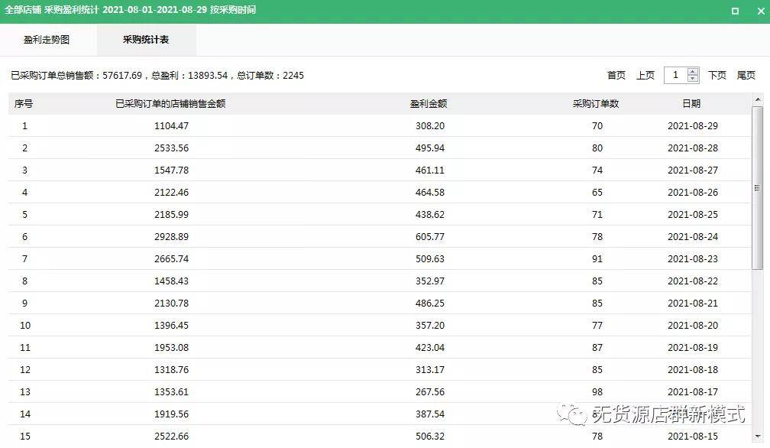Screen dimensions: 770x448
Task: Sort by 盈利金额 column header
Action: [x=429, y=104]
